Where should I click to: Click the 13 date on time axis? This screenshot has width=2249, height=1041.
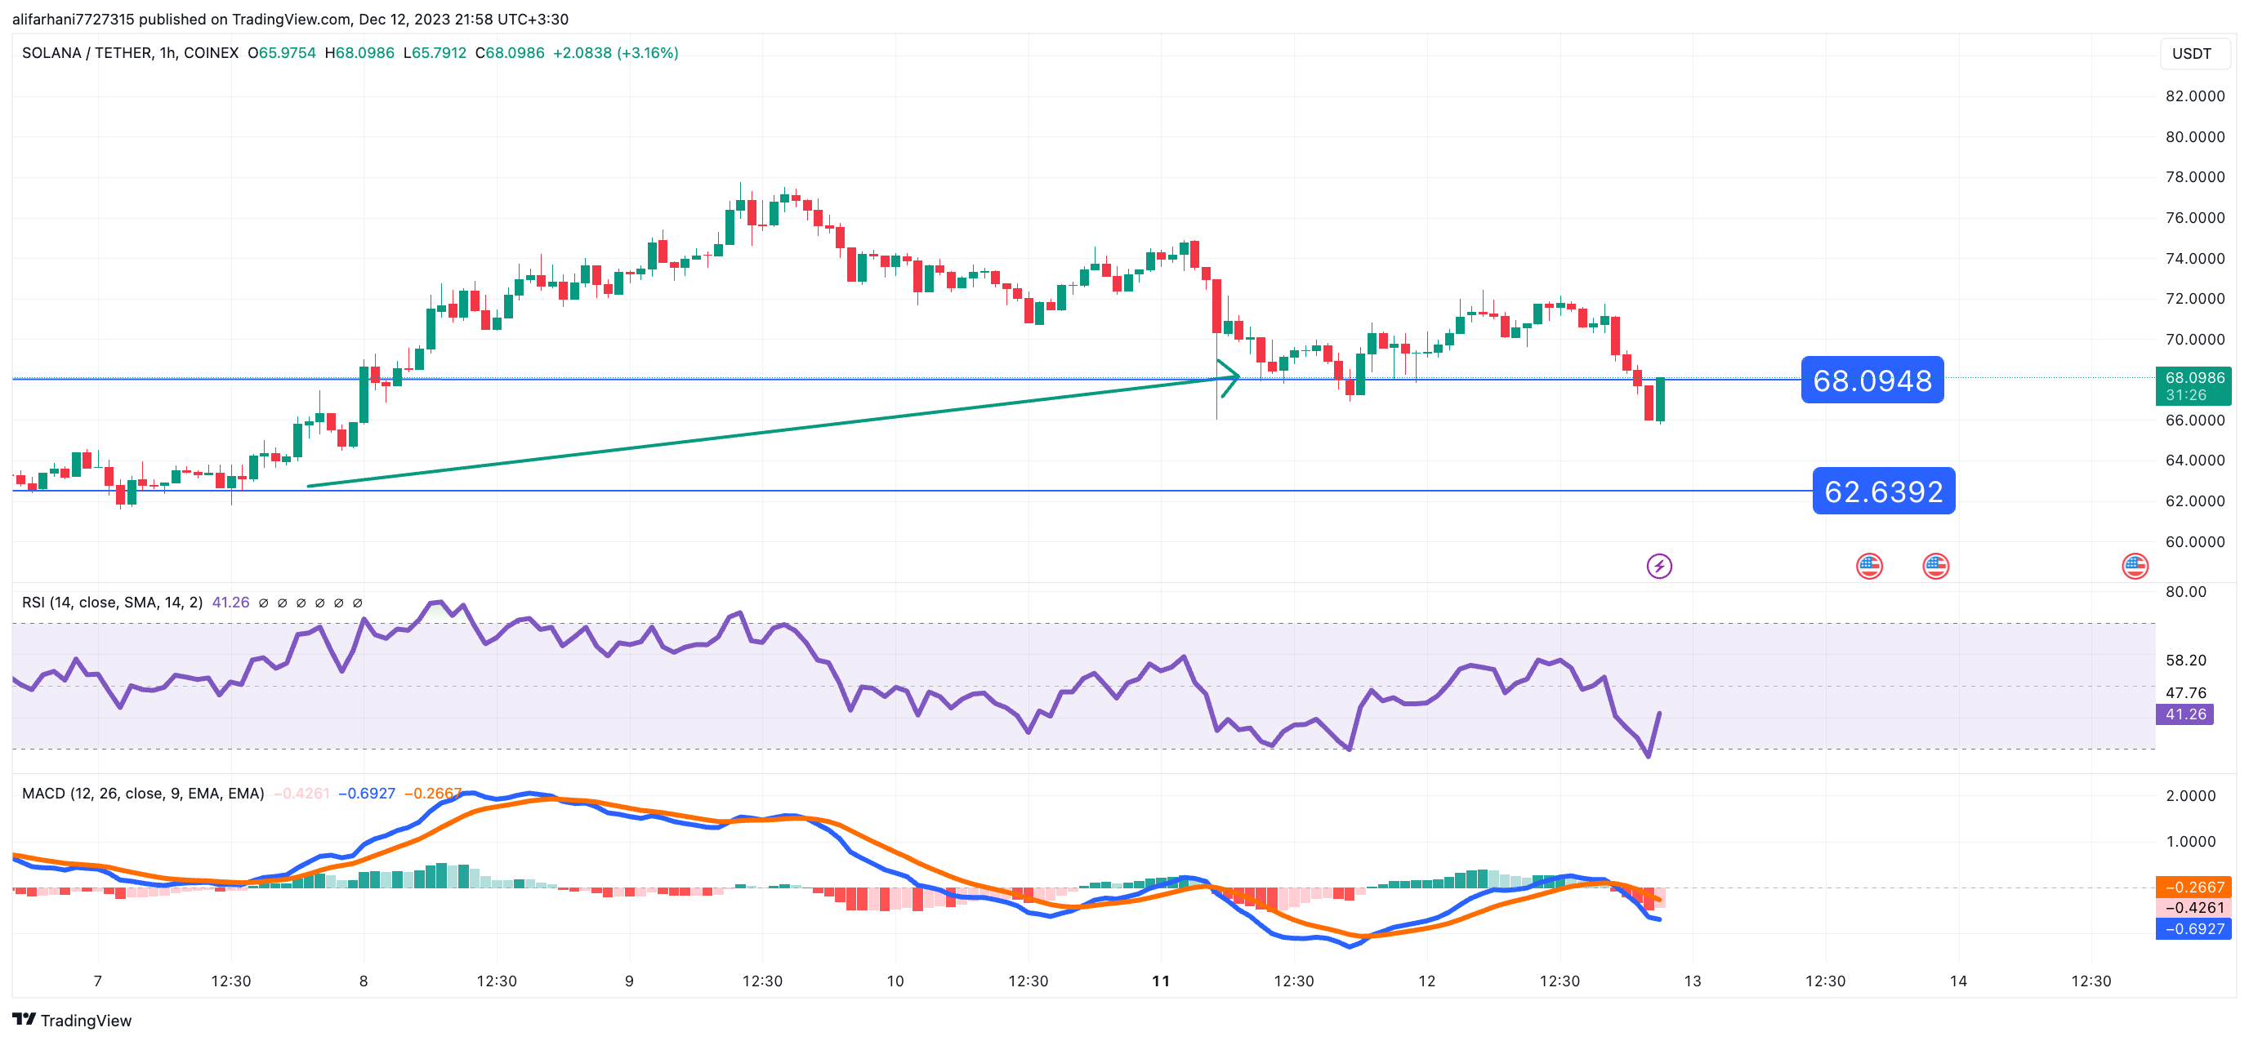coord(1692,981)
